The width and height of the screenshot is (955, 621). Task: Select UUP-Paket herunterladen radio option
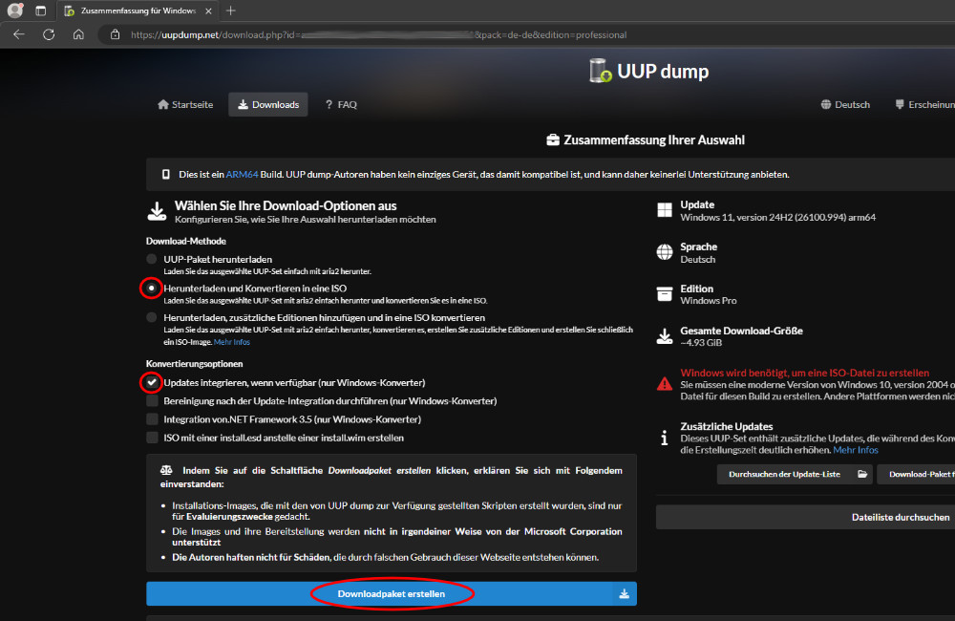152,259
